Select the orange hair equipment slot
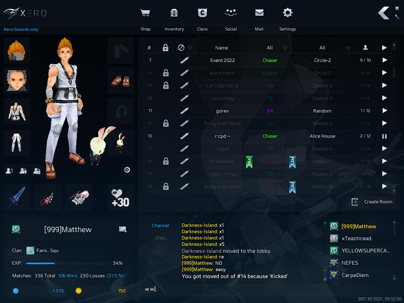Screen dimensions: 404x303 click(x=17, y=50)
